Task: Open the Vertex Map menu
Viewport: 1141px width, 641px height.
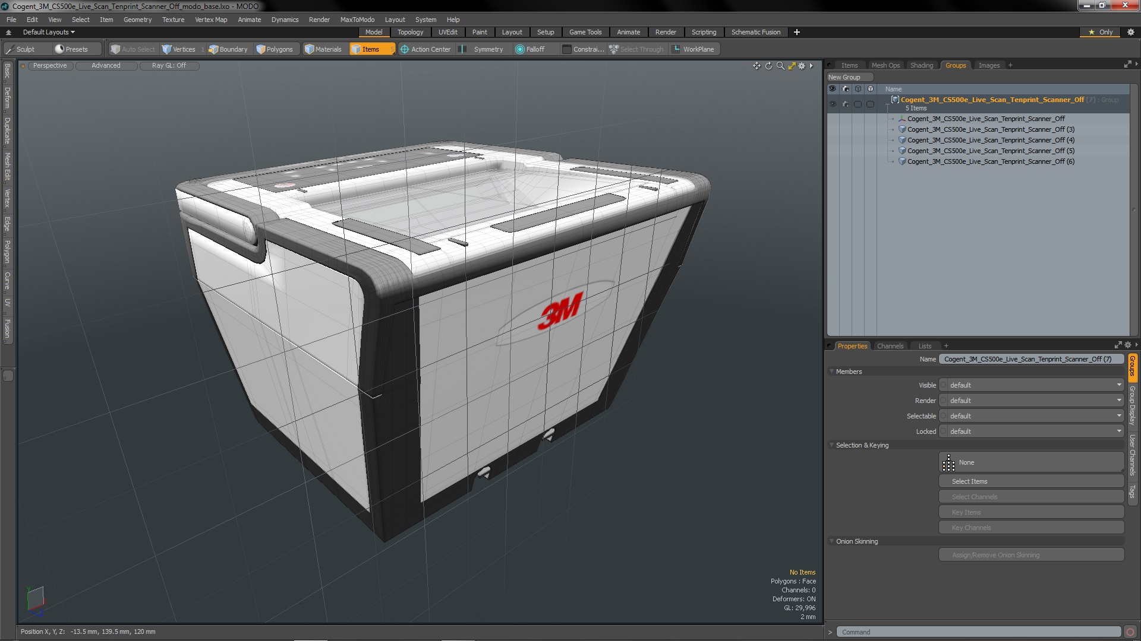Action: [x=211, y=20]
